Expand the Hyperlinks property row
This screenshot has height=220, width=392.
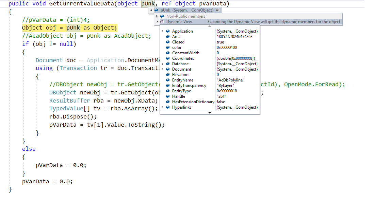point(163,107)
